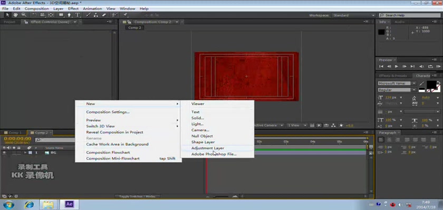Switch to Comp 1 timeline tab
This screenshot has height=210, width=443.
[x=15, y=133]
